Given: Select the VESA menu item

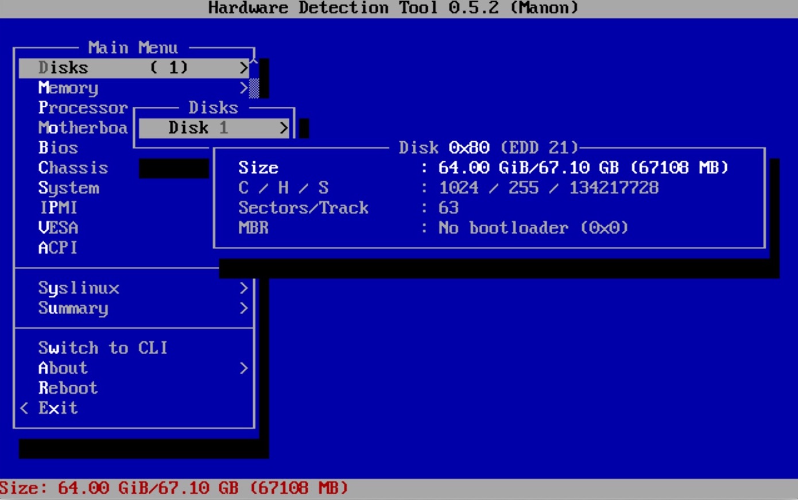Looking at the screenshot, I should [x=58, y=228].
